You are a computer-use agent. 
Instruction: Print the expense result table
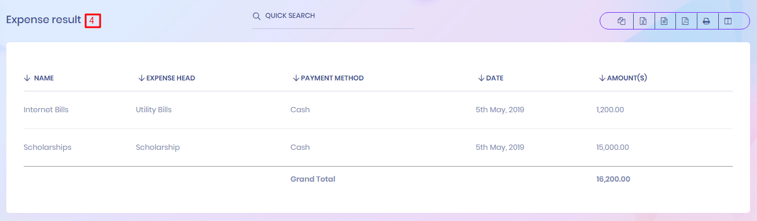(x=706, y=21)
